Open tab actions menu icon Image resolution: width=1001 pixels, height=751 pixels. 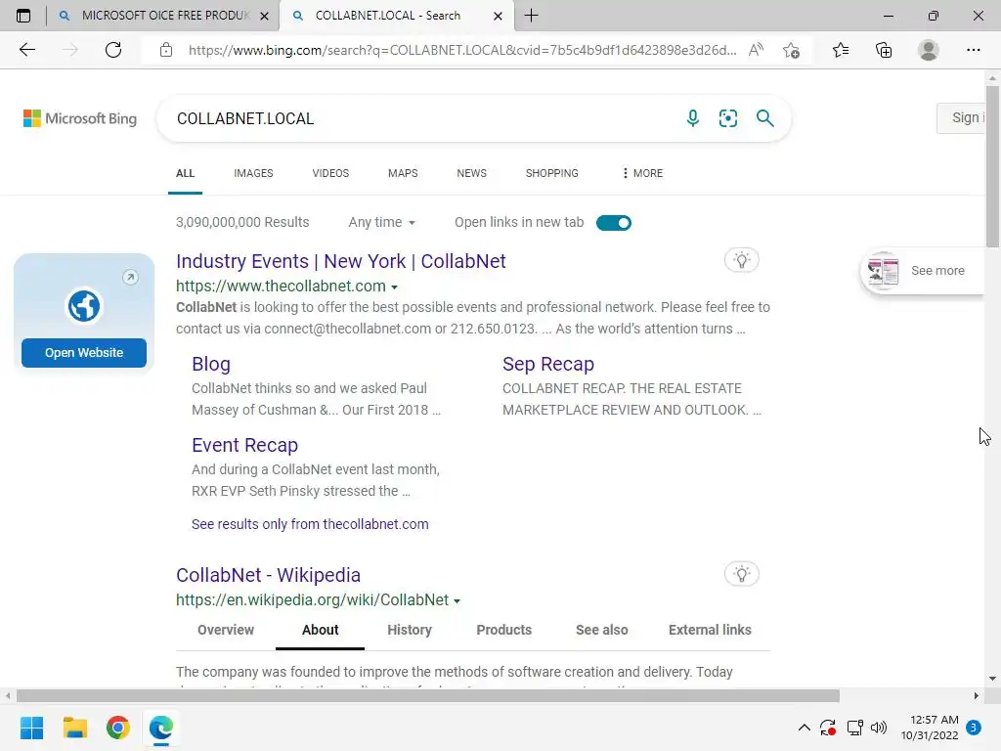(23, 16)
